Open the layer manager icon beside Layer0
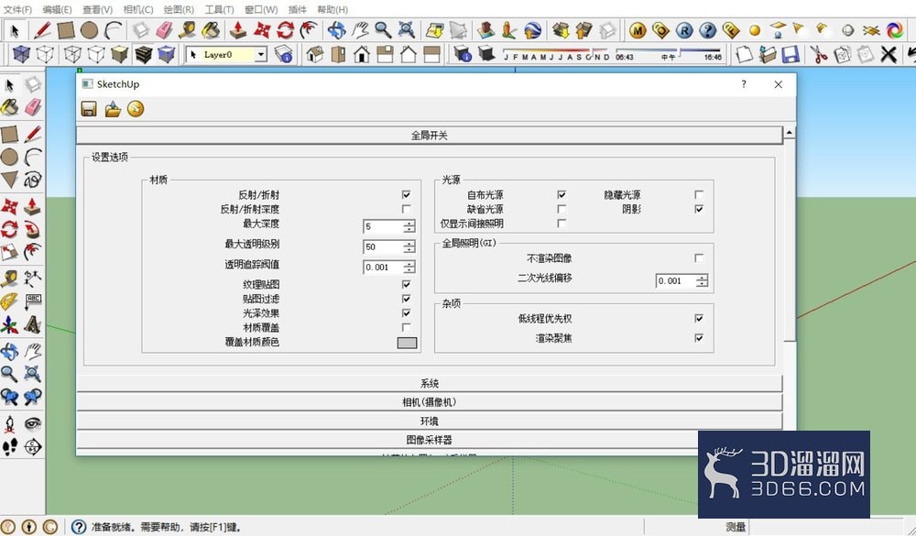 (x=283, y=54)
